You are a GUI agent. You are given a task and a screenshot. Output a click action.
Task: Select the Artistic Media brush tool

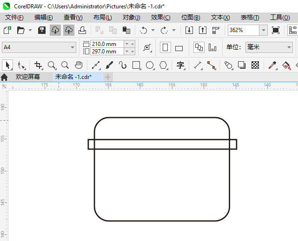click(109, 65)
